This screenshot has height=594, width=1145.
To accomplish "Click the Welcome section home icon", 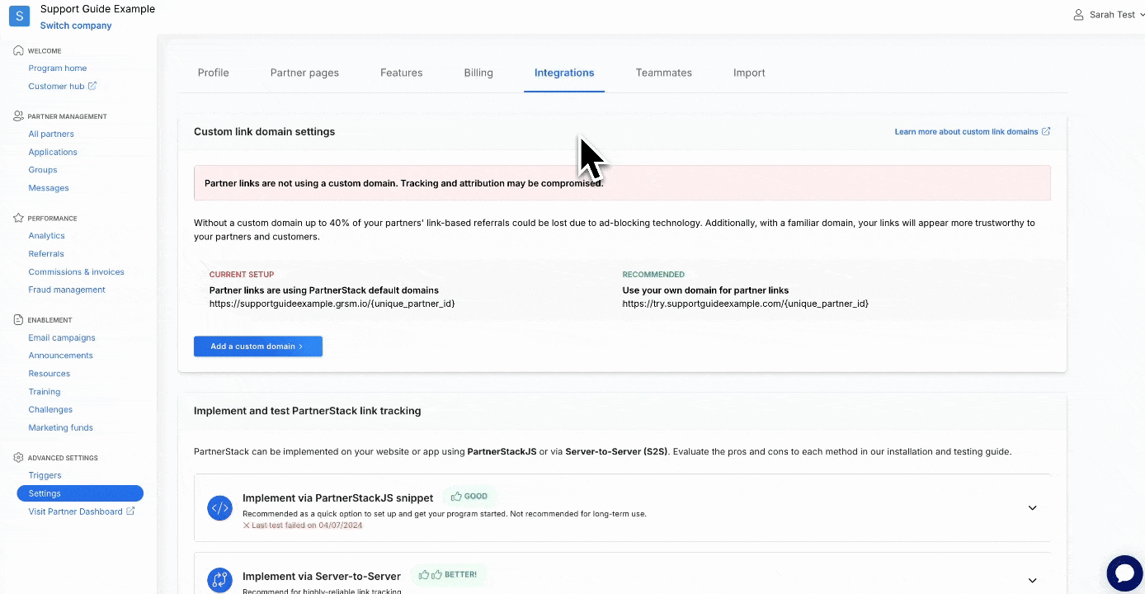I will coord(18,50).
